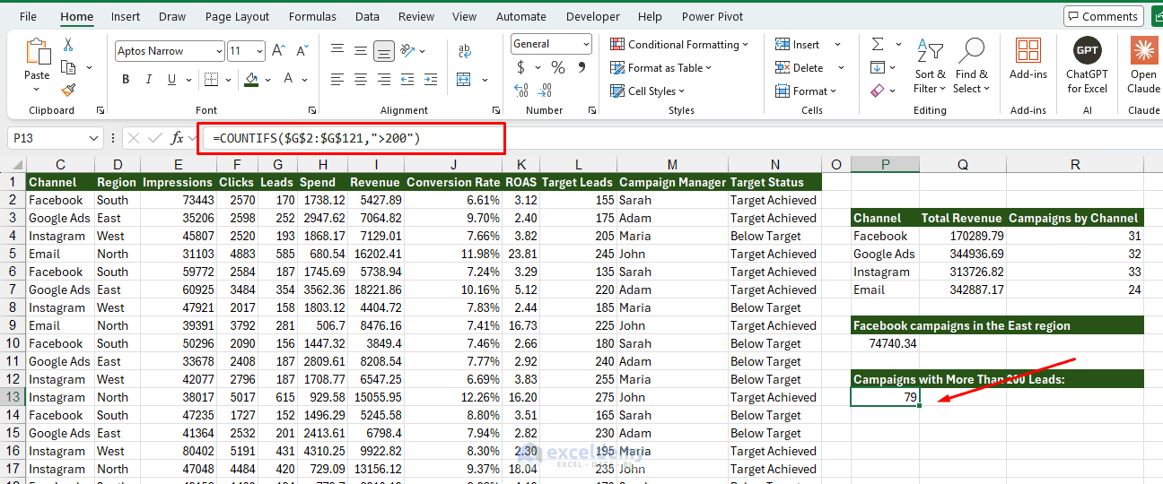The image size is (1163, 484).
Task: Switch to the Page Layout tab
Action: pyautogui.click(x=237, y=16)
